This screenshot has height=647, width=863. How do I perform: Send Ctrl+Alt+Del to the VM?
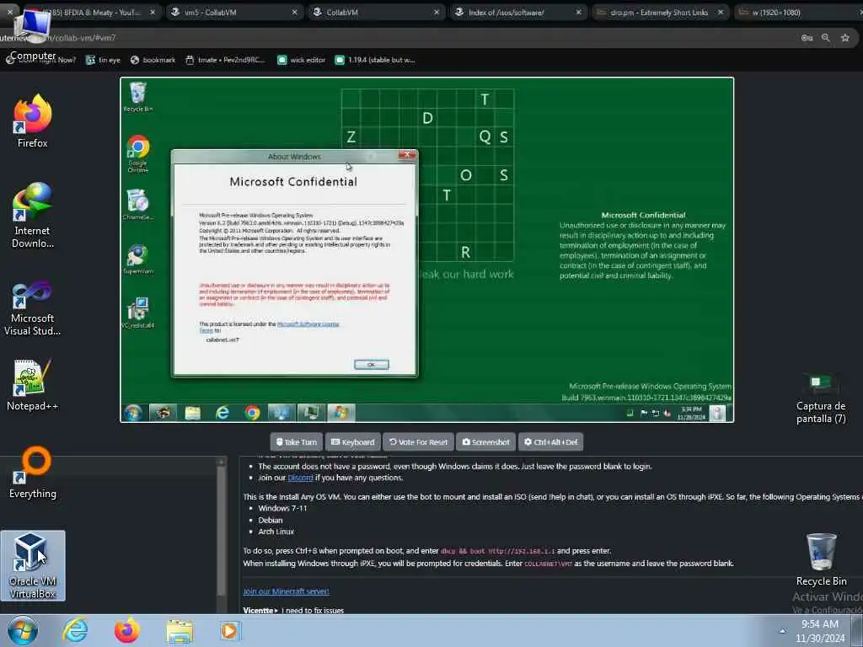point(550,441)
